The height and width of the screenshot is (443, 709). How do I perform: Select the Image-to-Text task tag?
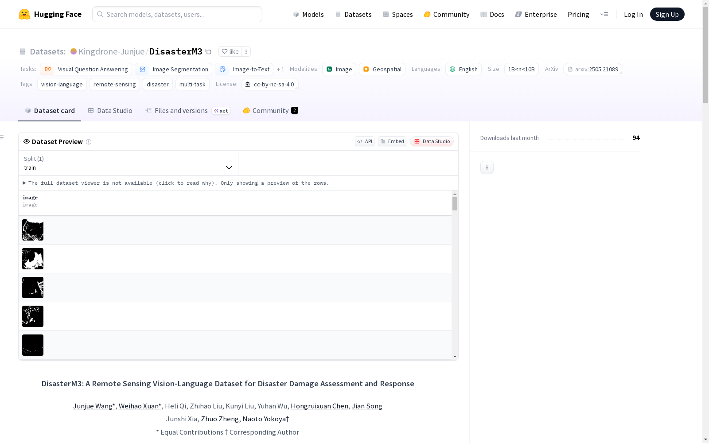click(x=244, y=69)
